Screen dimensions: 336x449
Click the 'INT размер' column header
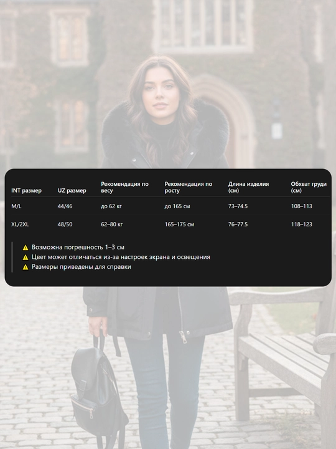point(26,190)
